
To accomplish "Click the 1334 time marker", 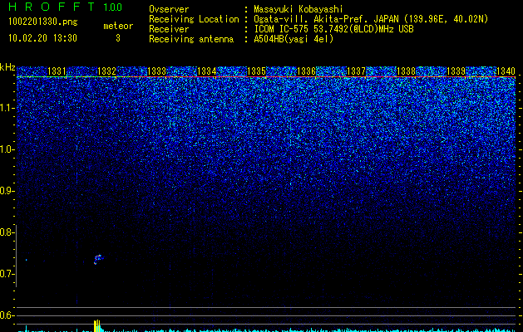I will coord(206,71).
